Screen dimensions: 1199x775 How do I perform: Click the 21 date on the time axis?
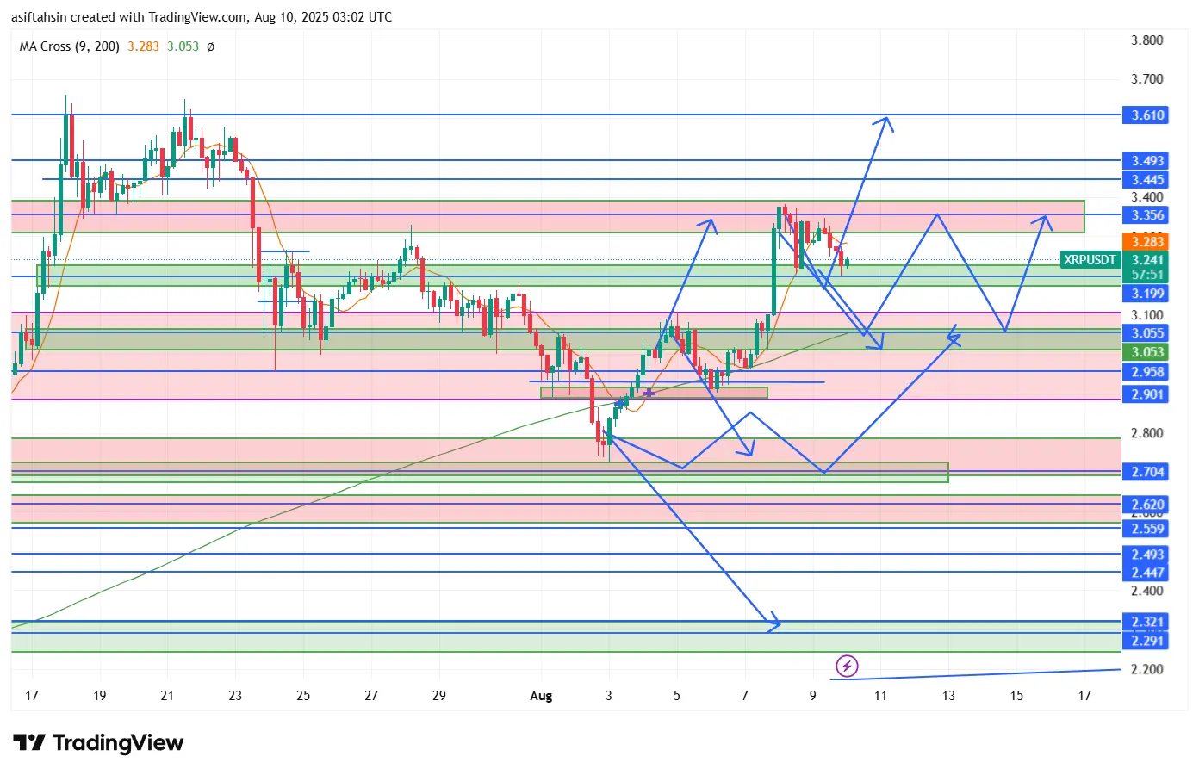[167, 696]
